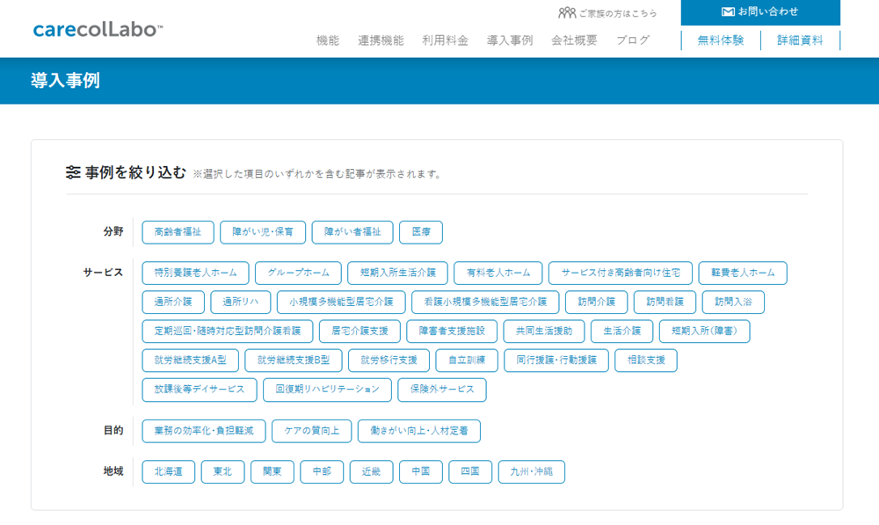Filter by ケアの質向上 purpose
Image resolution: width=879 pixels, height=525 pixels.
tap(312, 431)
